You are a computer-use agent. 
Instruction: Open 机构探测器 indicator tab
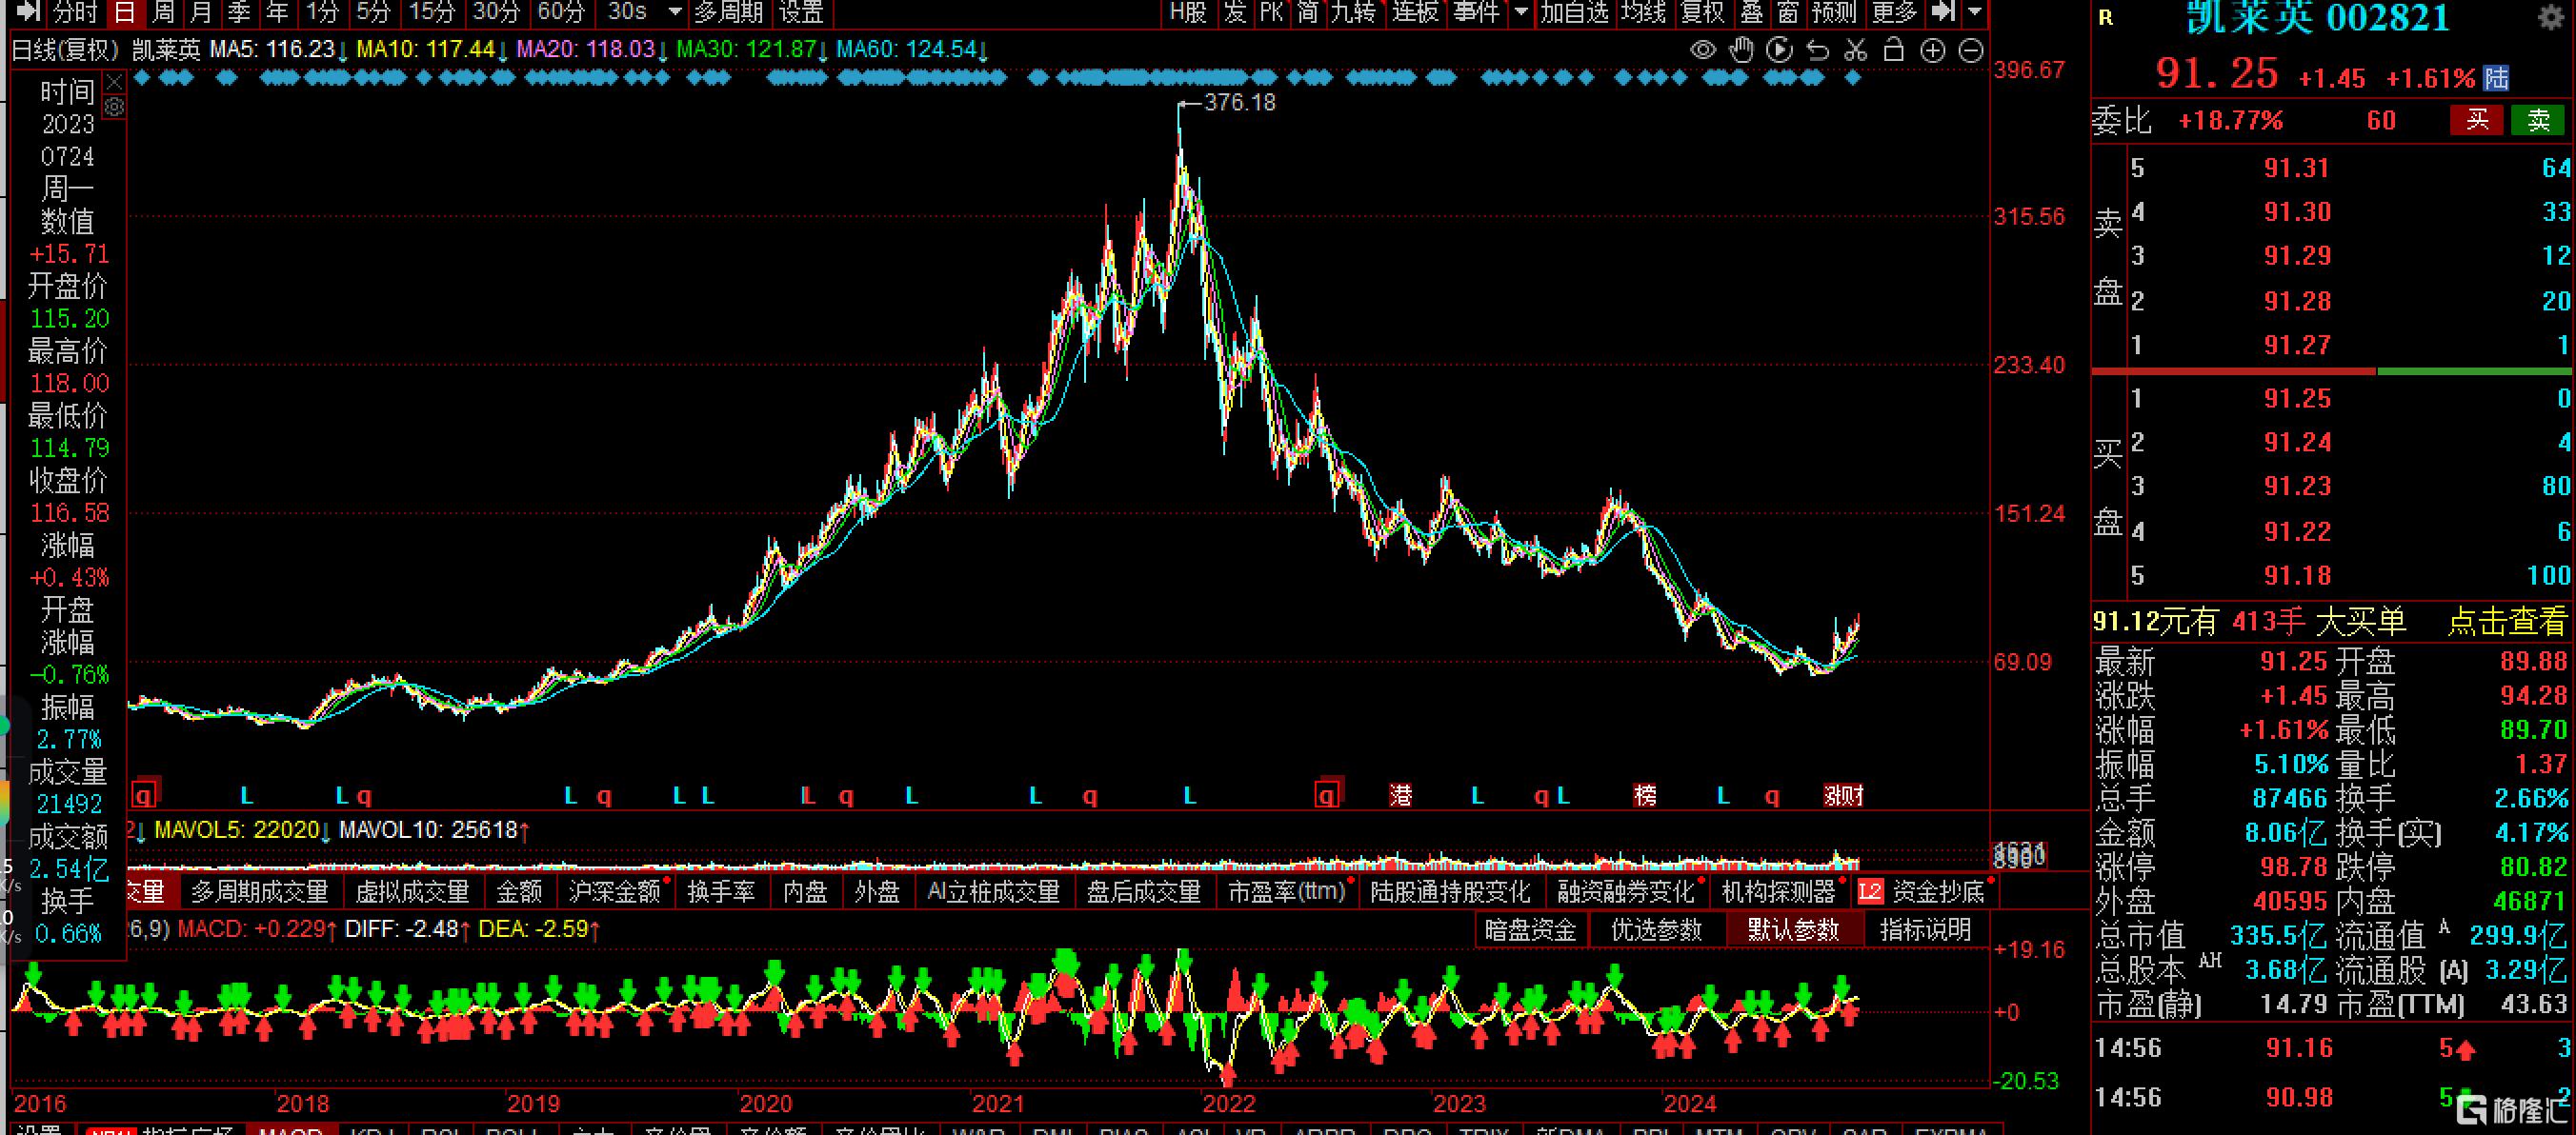point(1779,891)
